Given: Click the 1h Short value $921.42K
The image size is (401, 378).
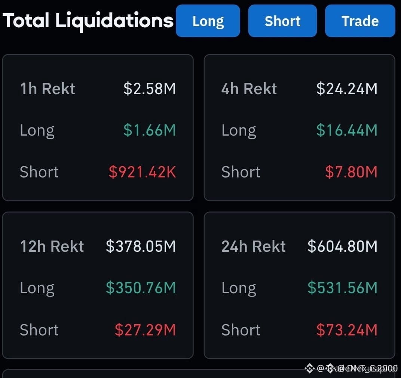Looking at the screenshot, I should pyautogui.click(x=143, y=172).
